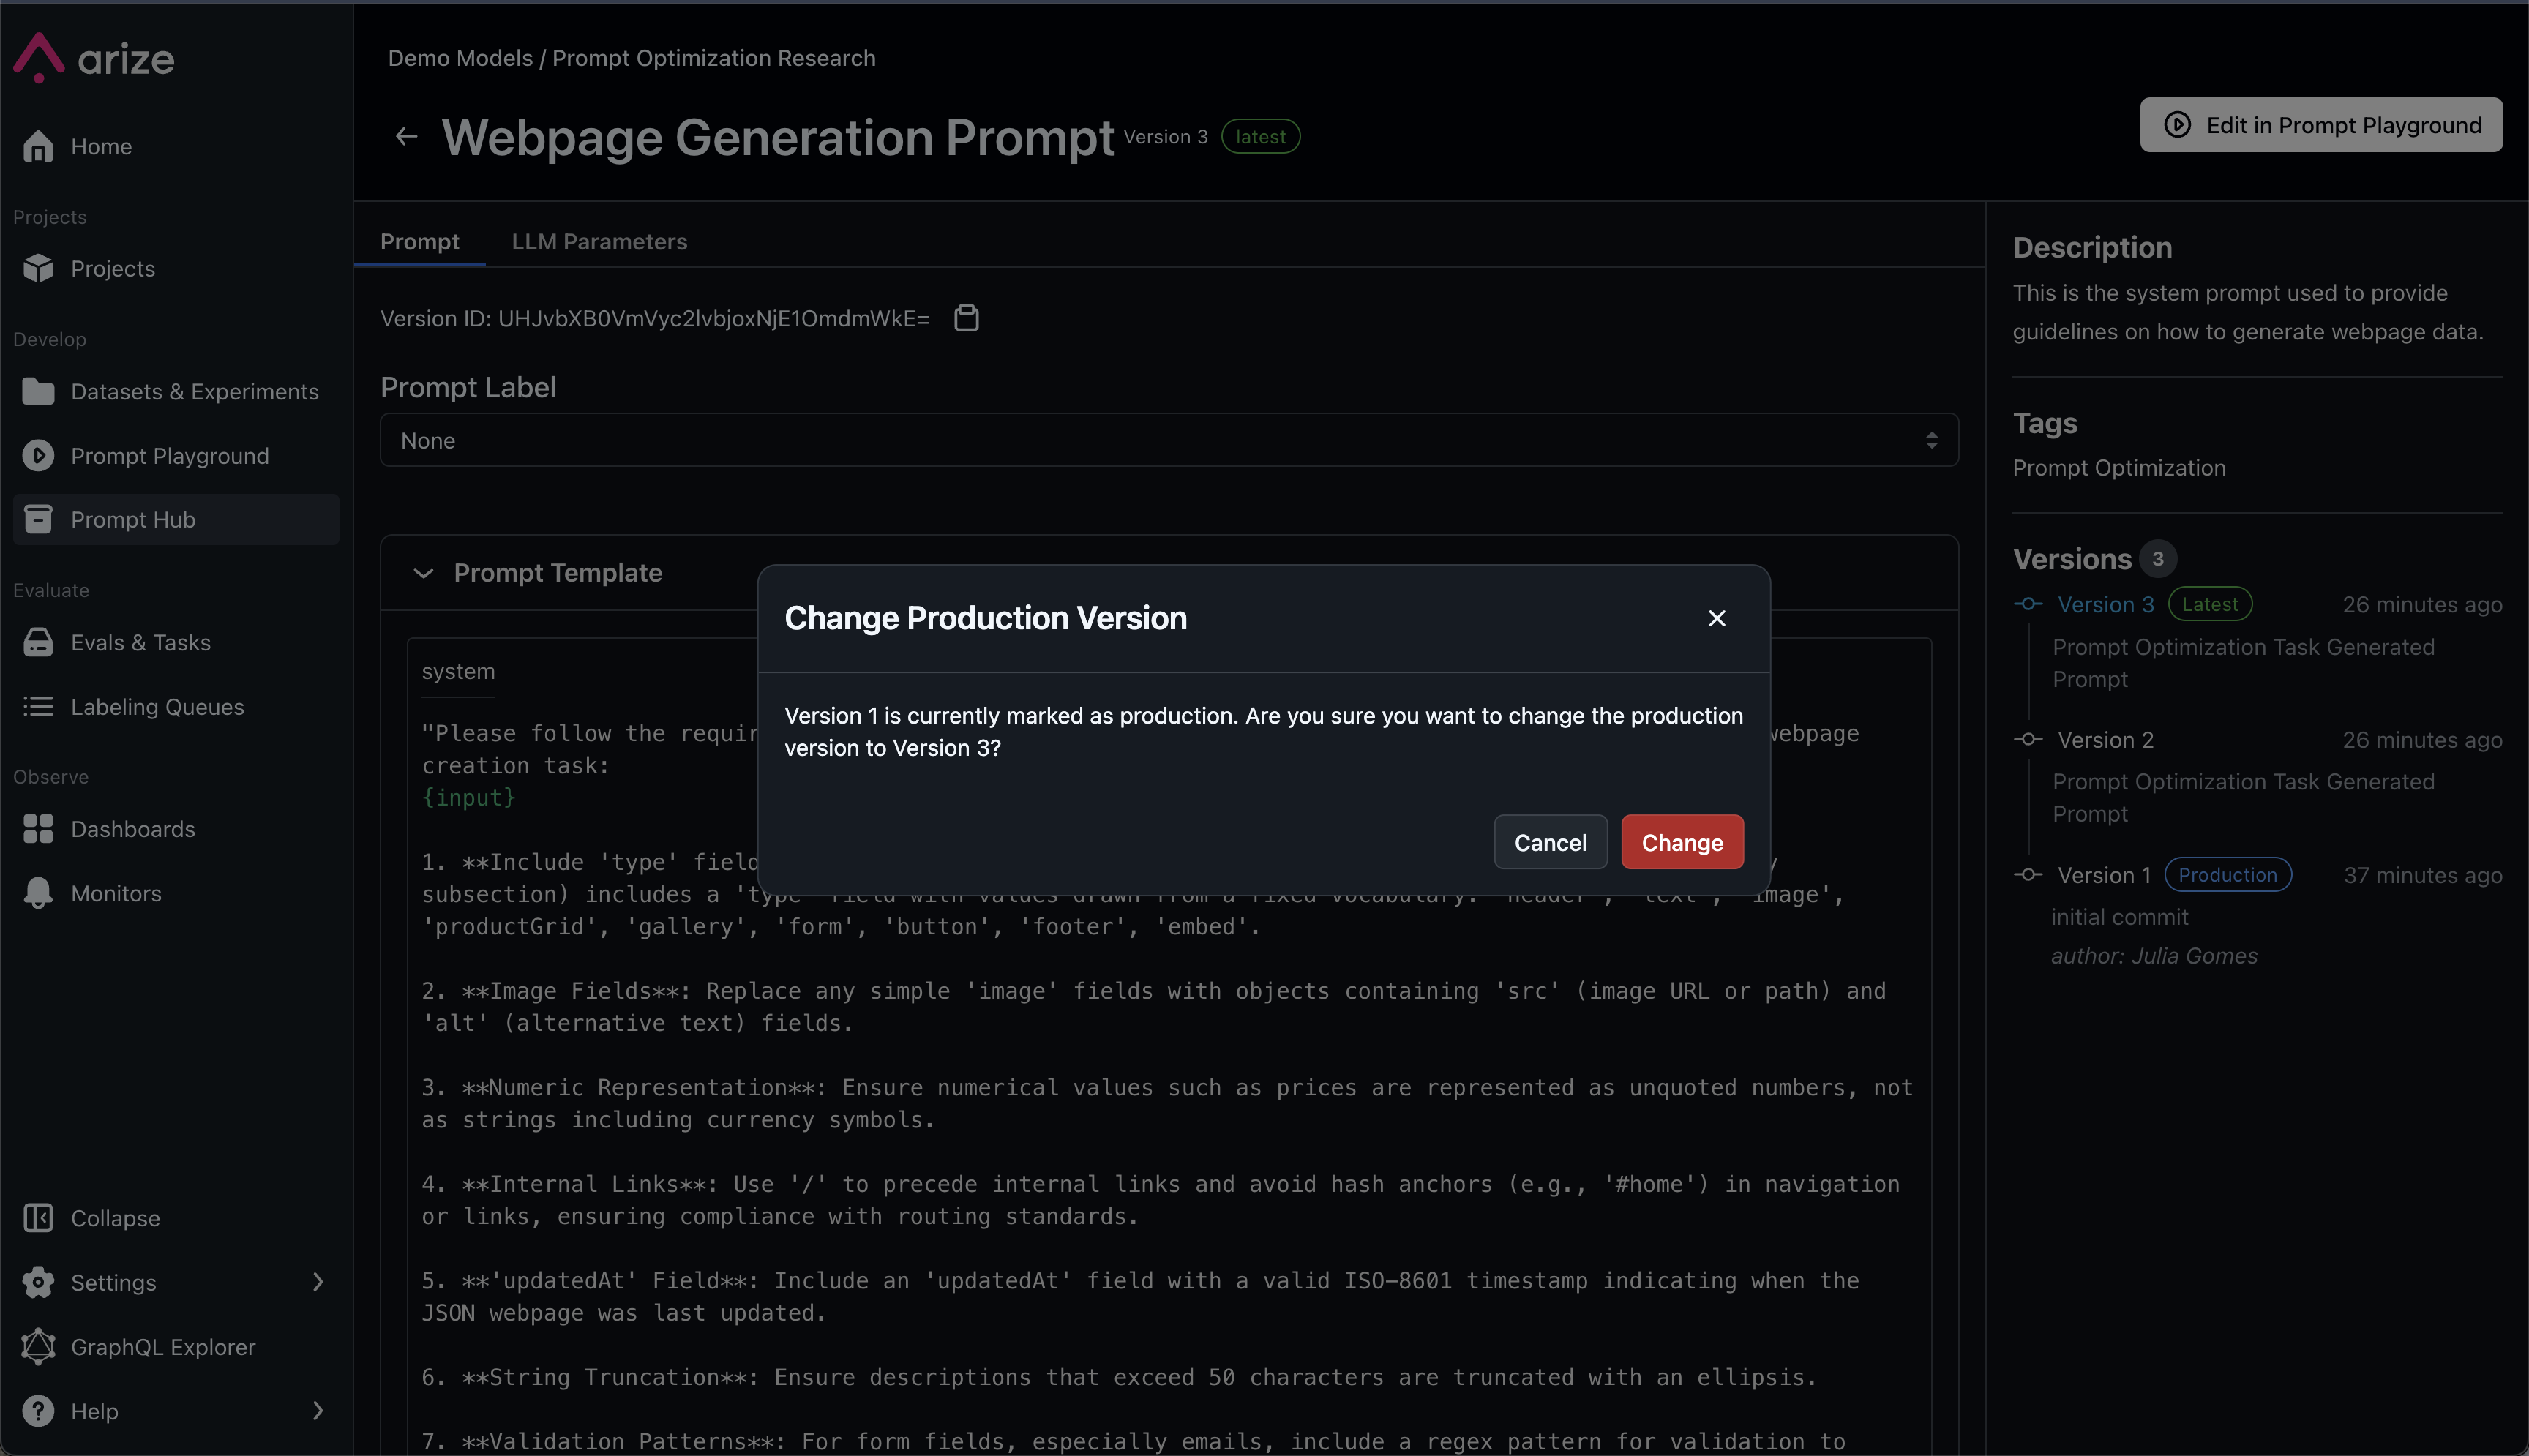Copy the Version ID with clipboard icon
Screen dimensions: 2529x1456
966,318
